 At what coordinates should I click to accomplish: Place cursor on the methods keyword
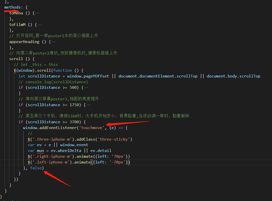(x=12, y=7)
